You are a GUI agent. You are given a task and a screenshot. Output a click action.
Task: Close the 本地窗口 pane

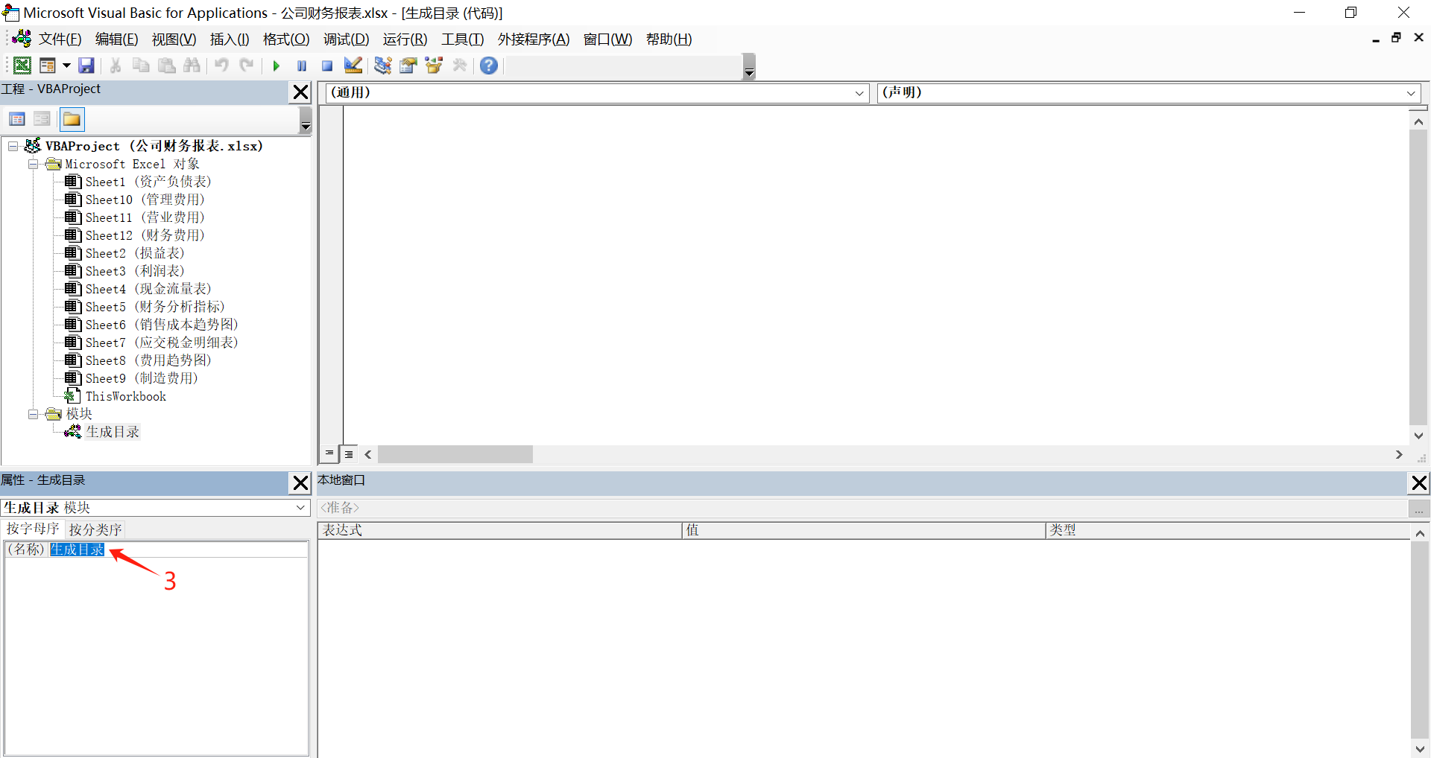pyautogui.click(x=1419, y=483)
